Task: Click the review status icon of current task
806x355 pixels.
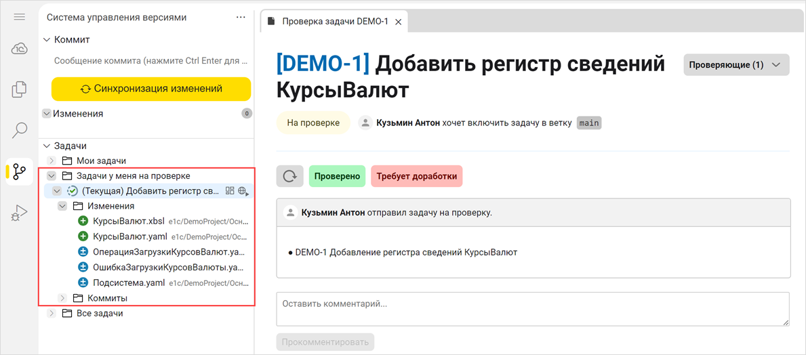Action: (x=72, y=191)
